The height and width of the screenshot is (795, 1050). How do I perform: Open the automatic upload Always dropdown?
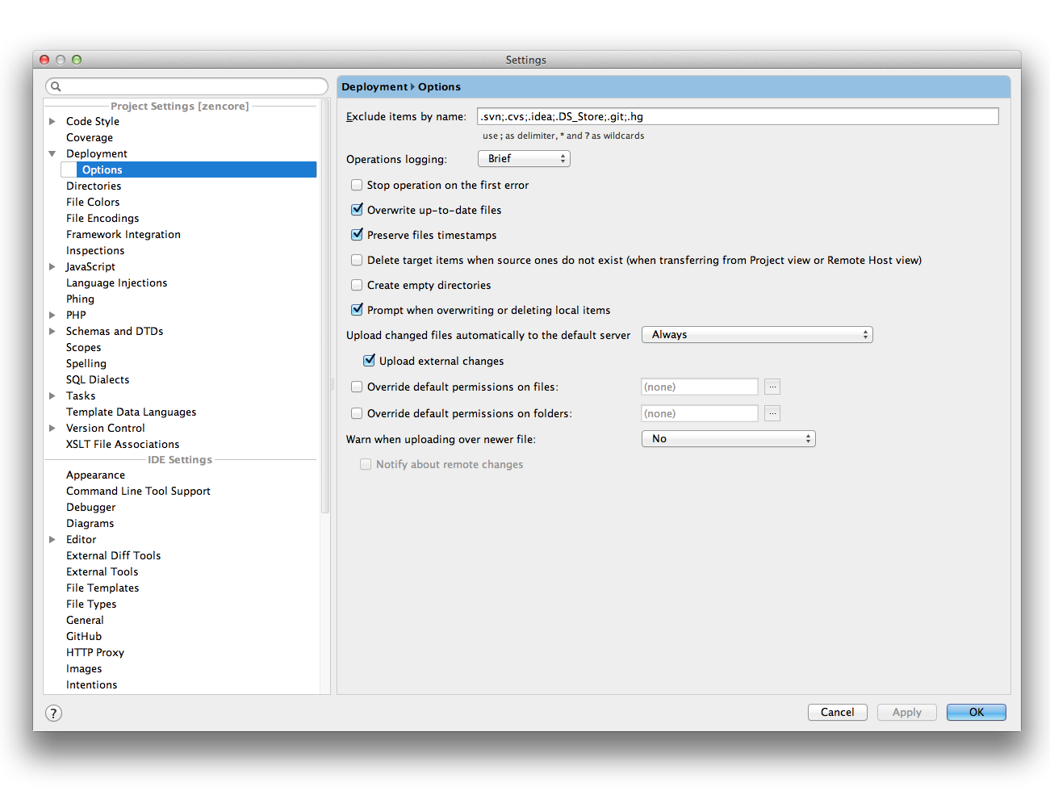[x=757, y=335]
